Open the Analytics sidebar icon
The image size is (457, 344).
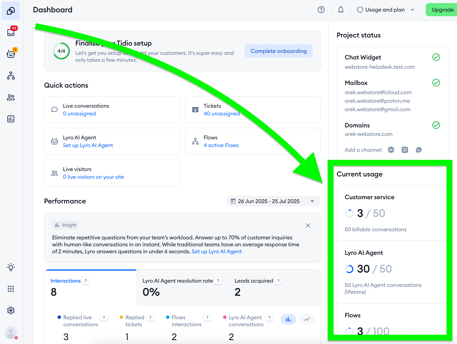11,119
